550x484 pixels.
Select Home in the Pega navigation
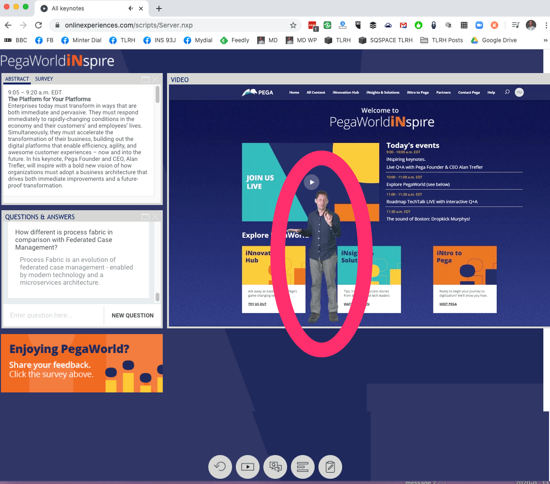[x=294, y=93]
